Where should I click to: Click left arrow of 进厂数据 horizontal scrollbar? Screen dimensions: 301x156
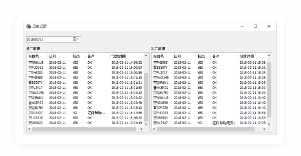(29, 129)
